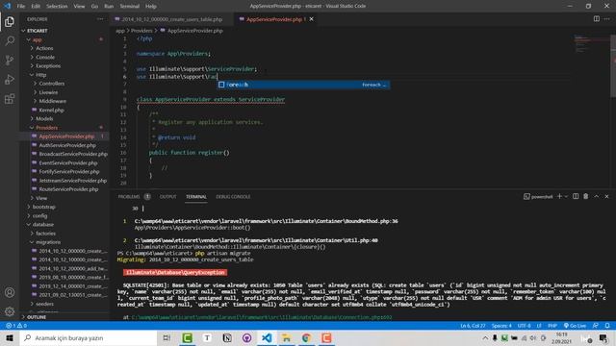Image resolution: width=616 pixels, height=346 pixels.
Task: Close the terminal panel
Action: tap(606, 196)
